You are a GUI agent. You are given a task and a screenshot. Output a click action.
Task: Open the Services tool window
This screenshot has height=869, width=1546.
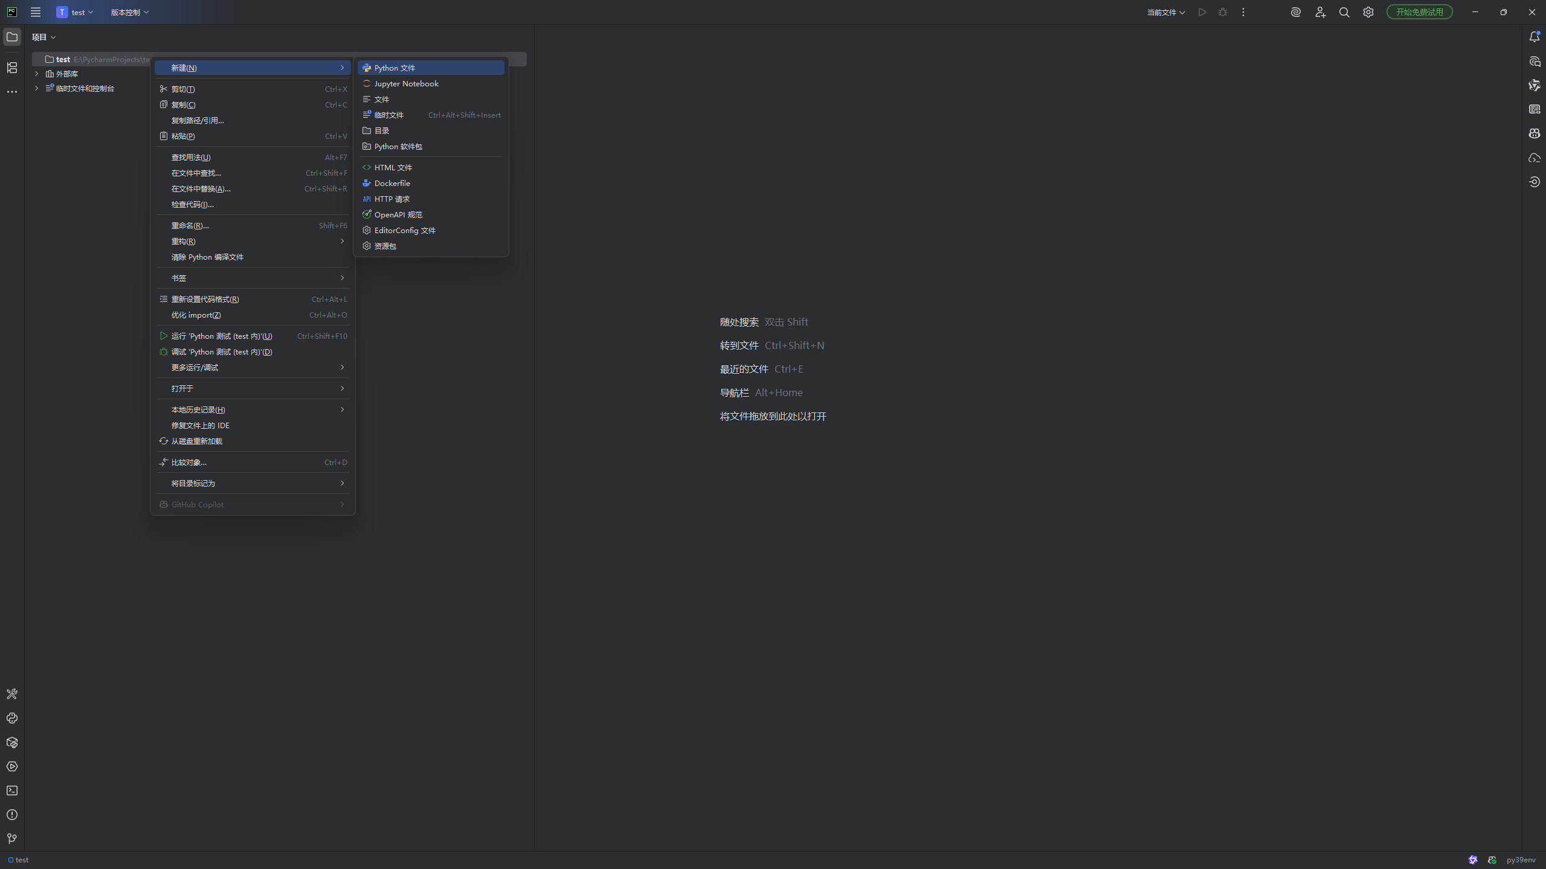[x=12, y=766]
